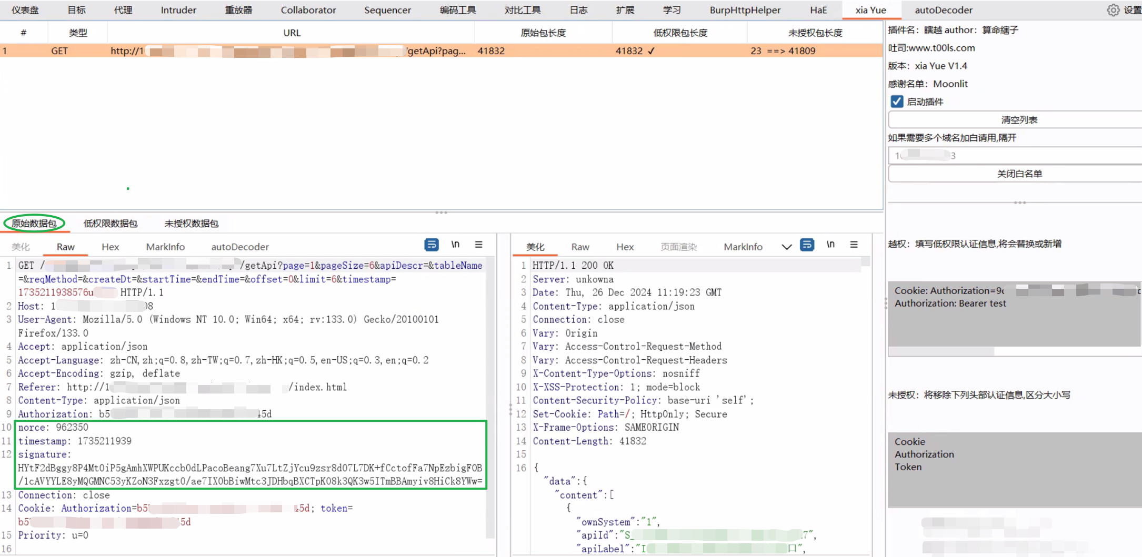The image size is (1142, 557).
Task: Select the GET request row in the table
Action: coord(441,51)
